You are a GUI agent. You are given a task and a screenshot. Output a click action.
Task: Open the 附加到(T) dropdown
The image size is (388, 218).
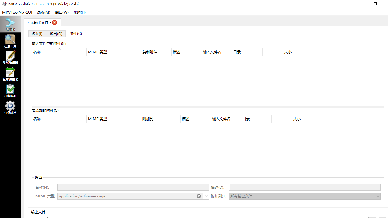(x=378, y=196)
